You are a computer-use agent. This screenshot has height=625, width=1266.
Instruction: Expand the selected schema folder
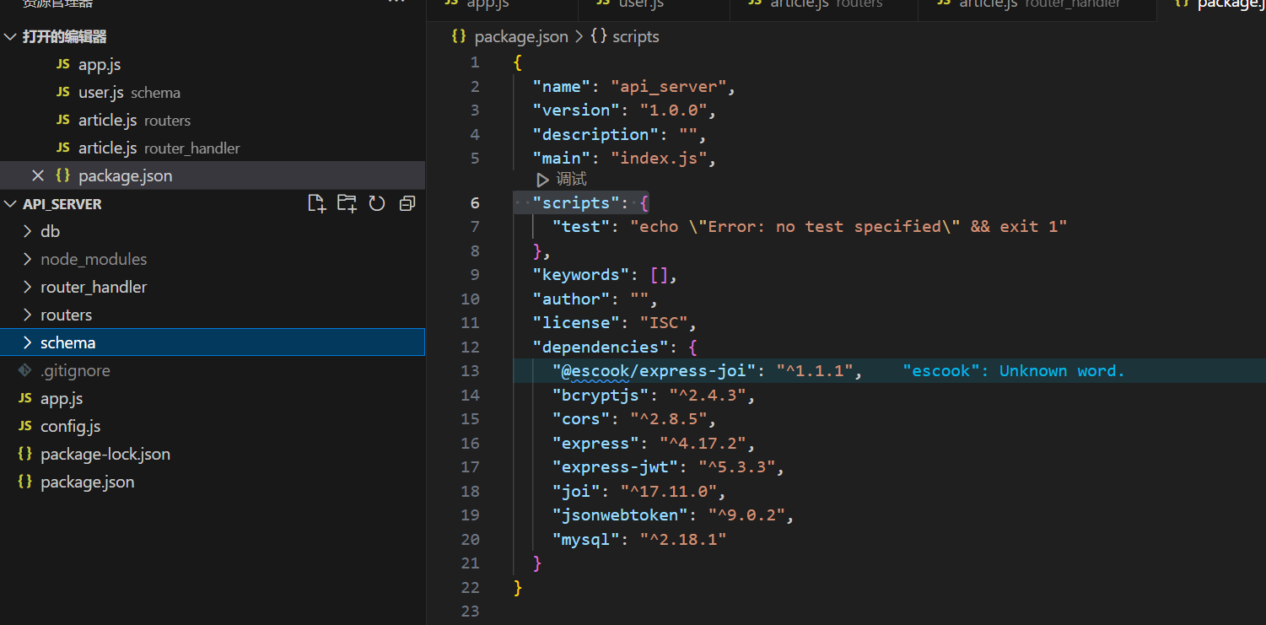coord(28,342)
